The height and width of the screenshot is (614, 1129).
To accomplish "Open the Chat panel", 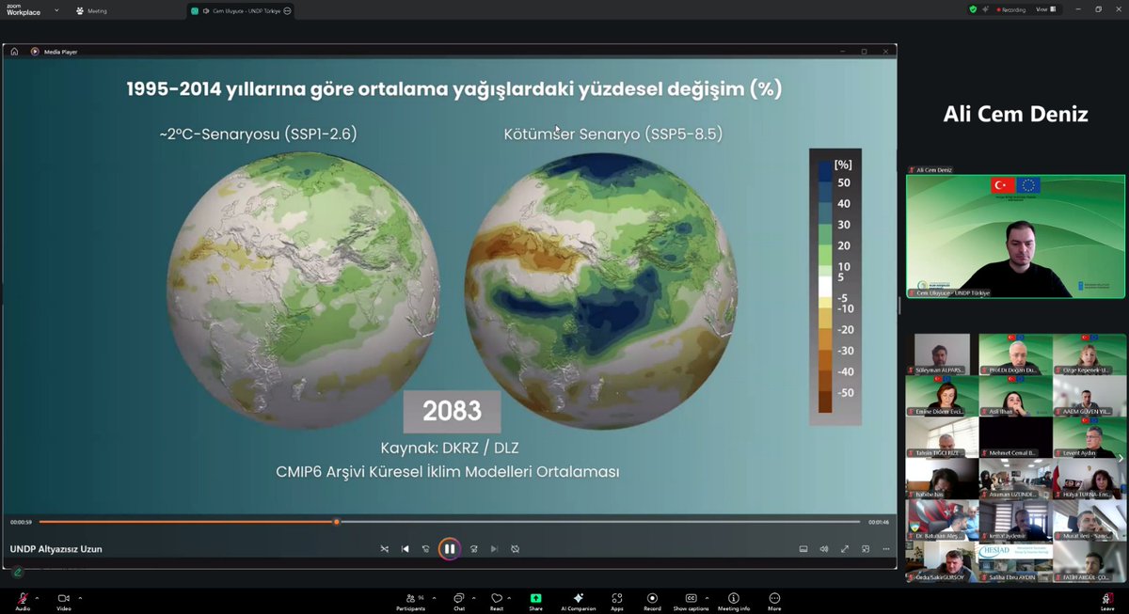I will (458, 600).
